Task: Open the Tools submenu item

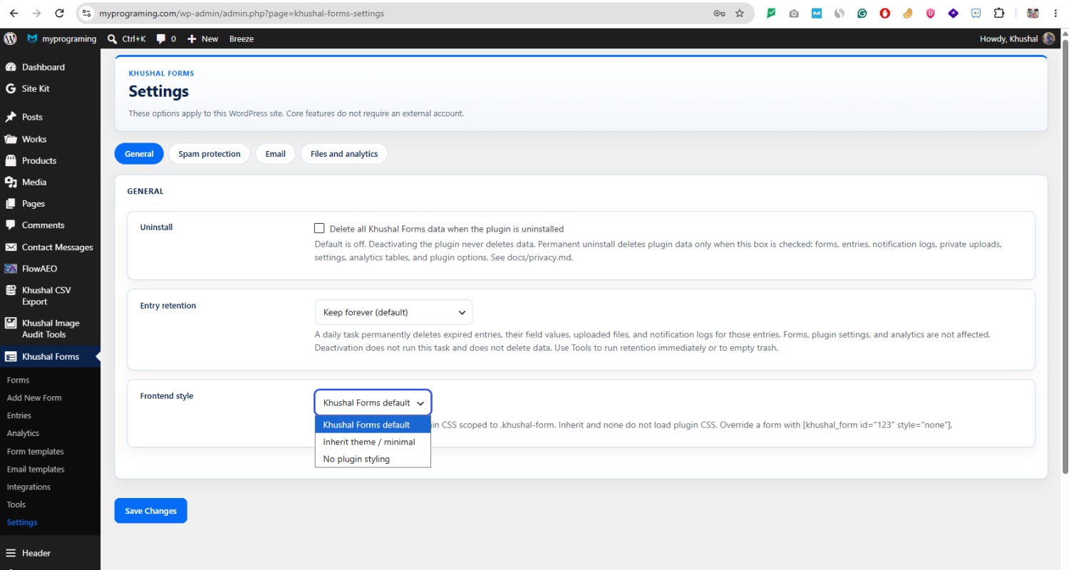Action: click(16, 504)
